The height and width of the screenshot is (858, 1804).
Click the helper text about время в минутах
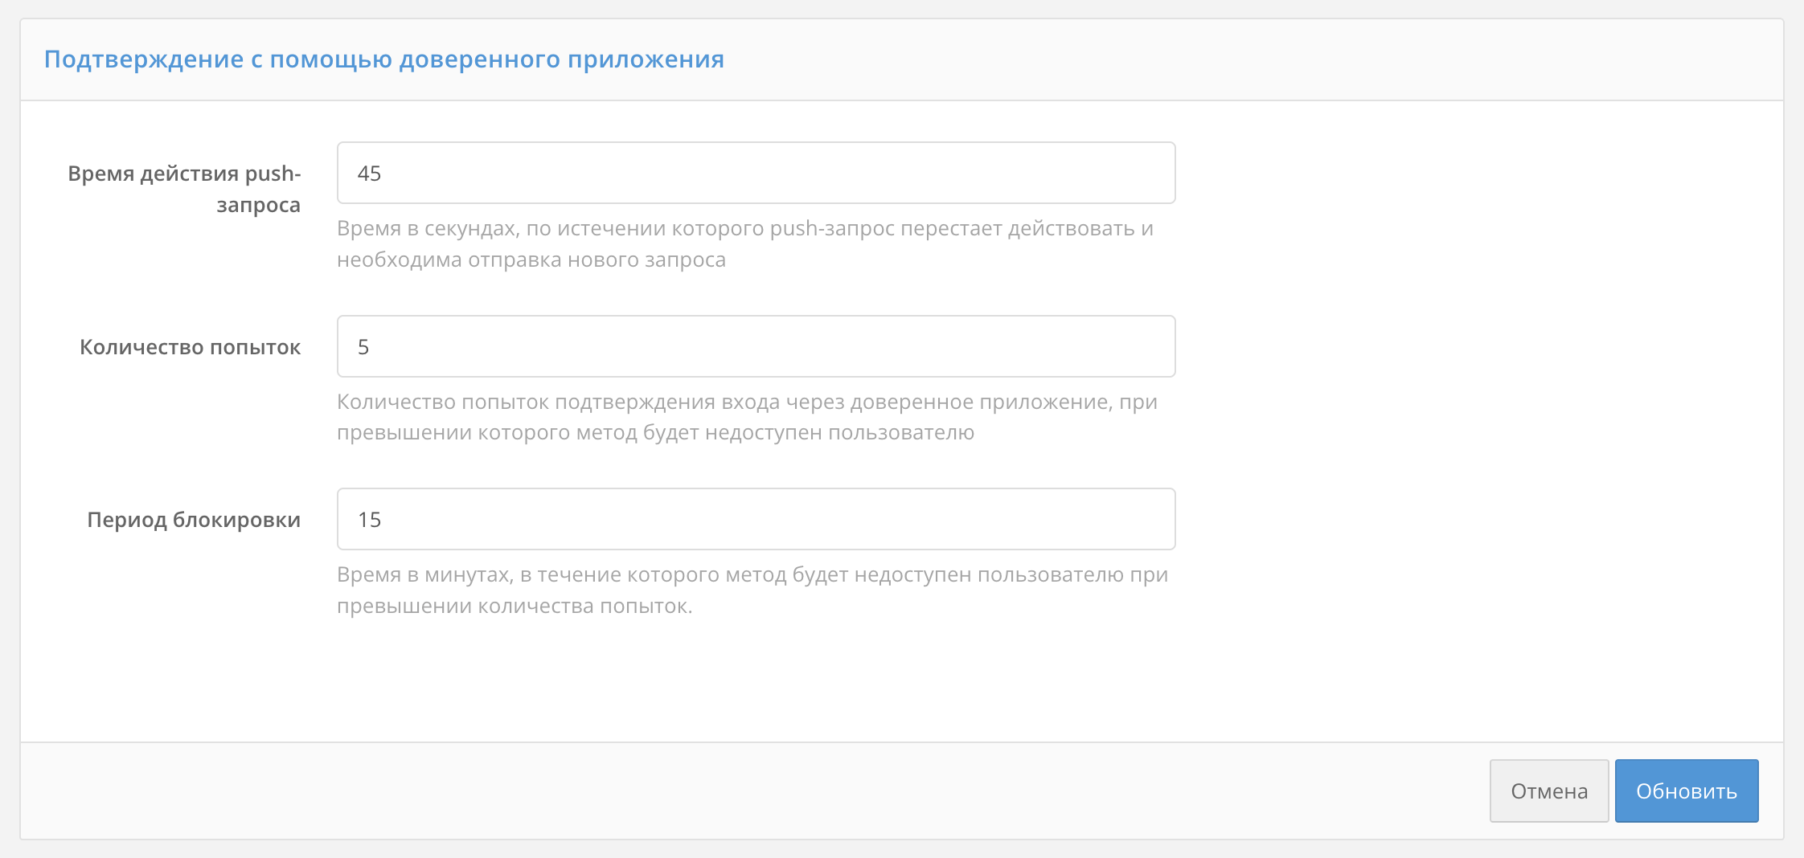[x=752, y=590]
